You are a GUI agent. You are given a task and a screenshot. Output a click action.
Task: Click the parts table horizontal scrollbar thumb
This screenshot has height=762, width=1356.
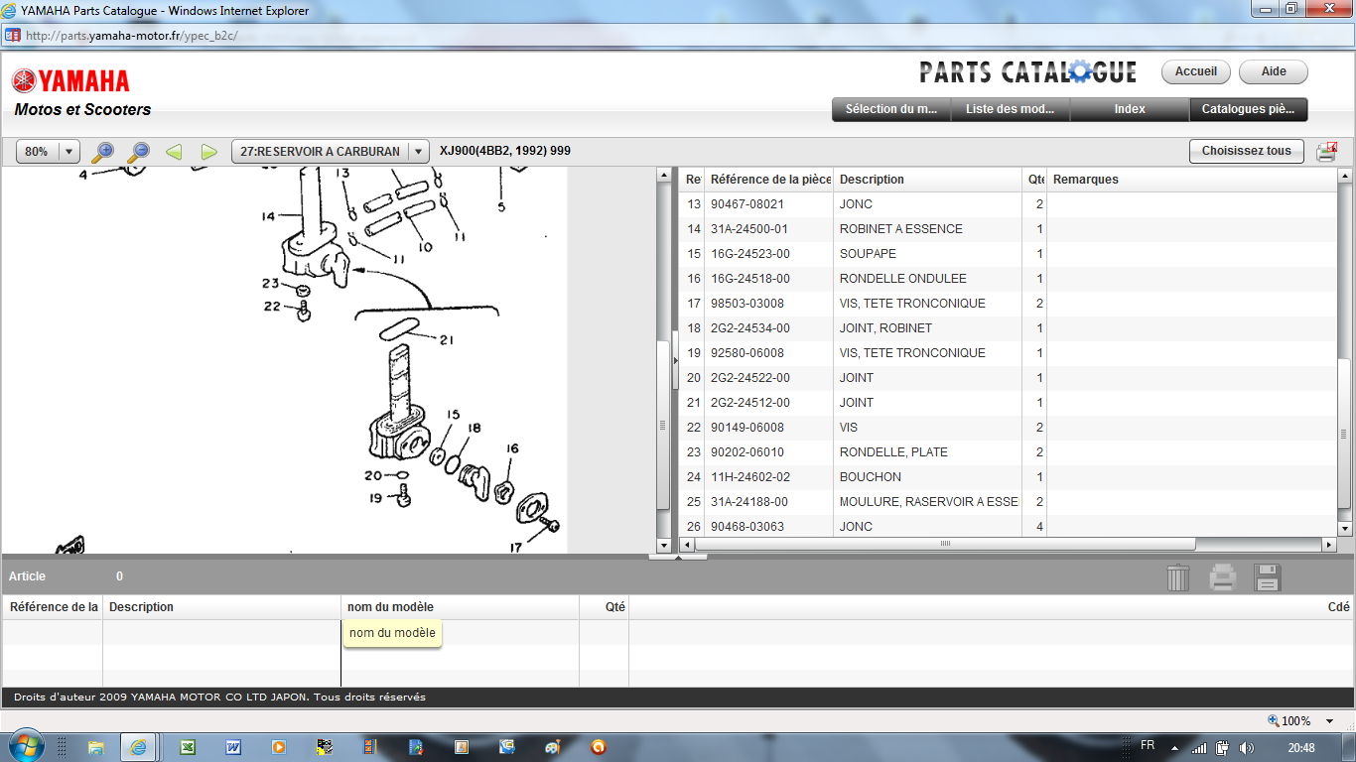945,544
